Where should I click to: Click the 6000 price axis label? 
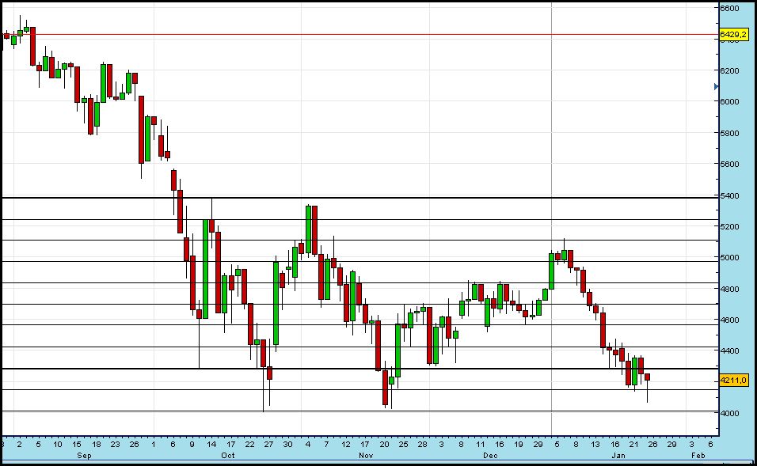coord(729,101)
